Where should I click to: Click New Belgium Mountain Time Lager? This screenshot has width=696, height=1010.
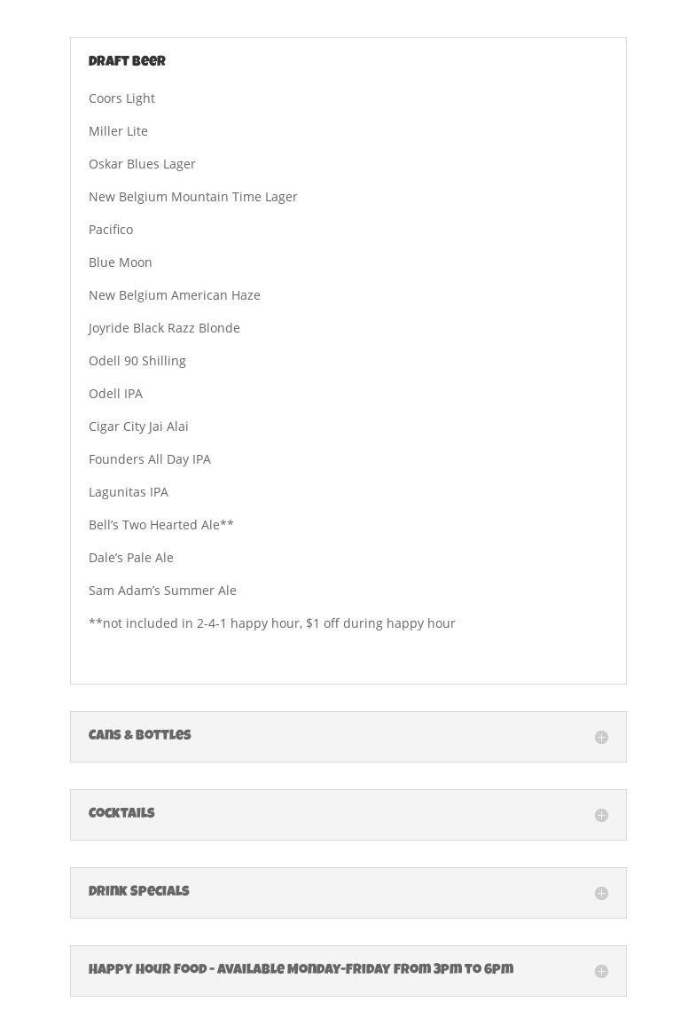pyautogui.click(x=192, y=197)
